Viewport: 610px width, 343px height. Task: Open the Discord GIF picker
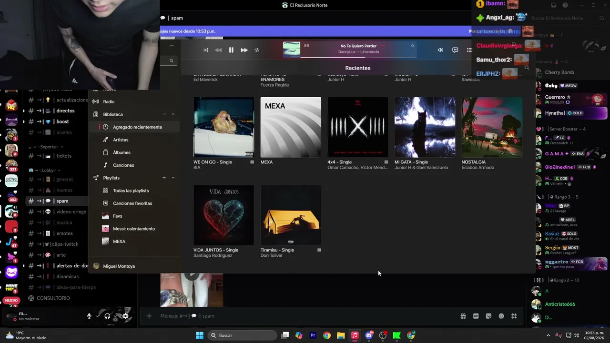click(476, 316)
